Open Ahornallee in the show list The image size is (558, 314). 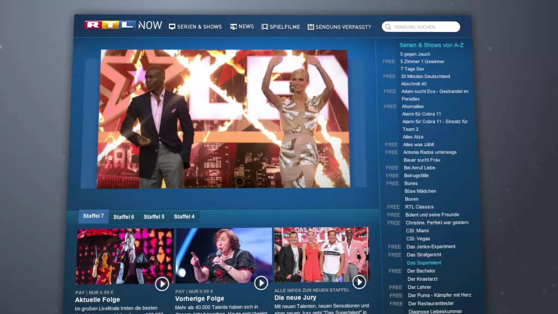click(x=413, y=106)
